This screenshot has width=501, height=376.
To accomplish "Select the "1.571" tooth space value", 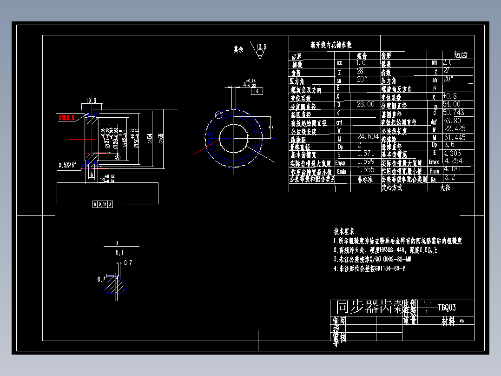I will (365, 153).
